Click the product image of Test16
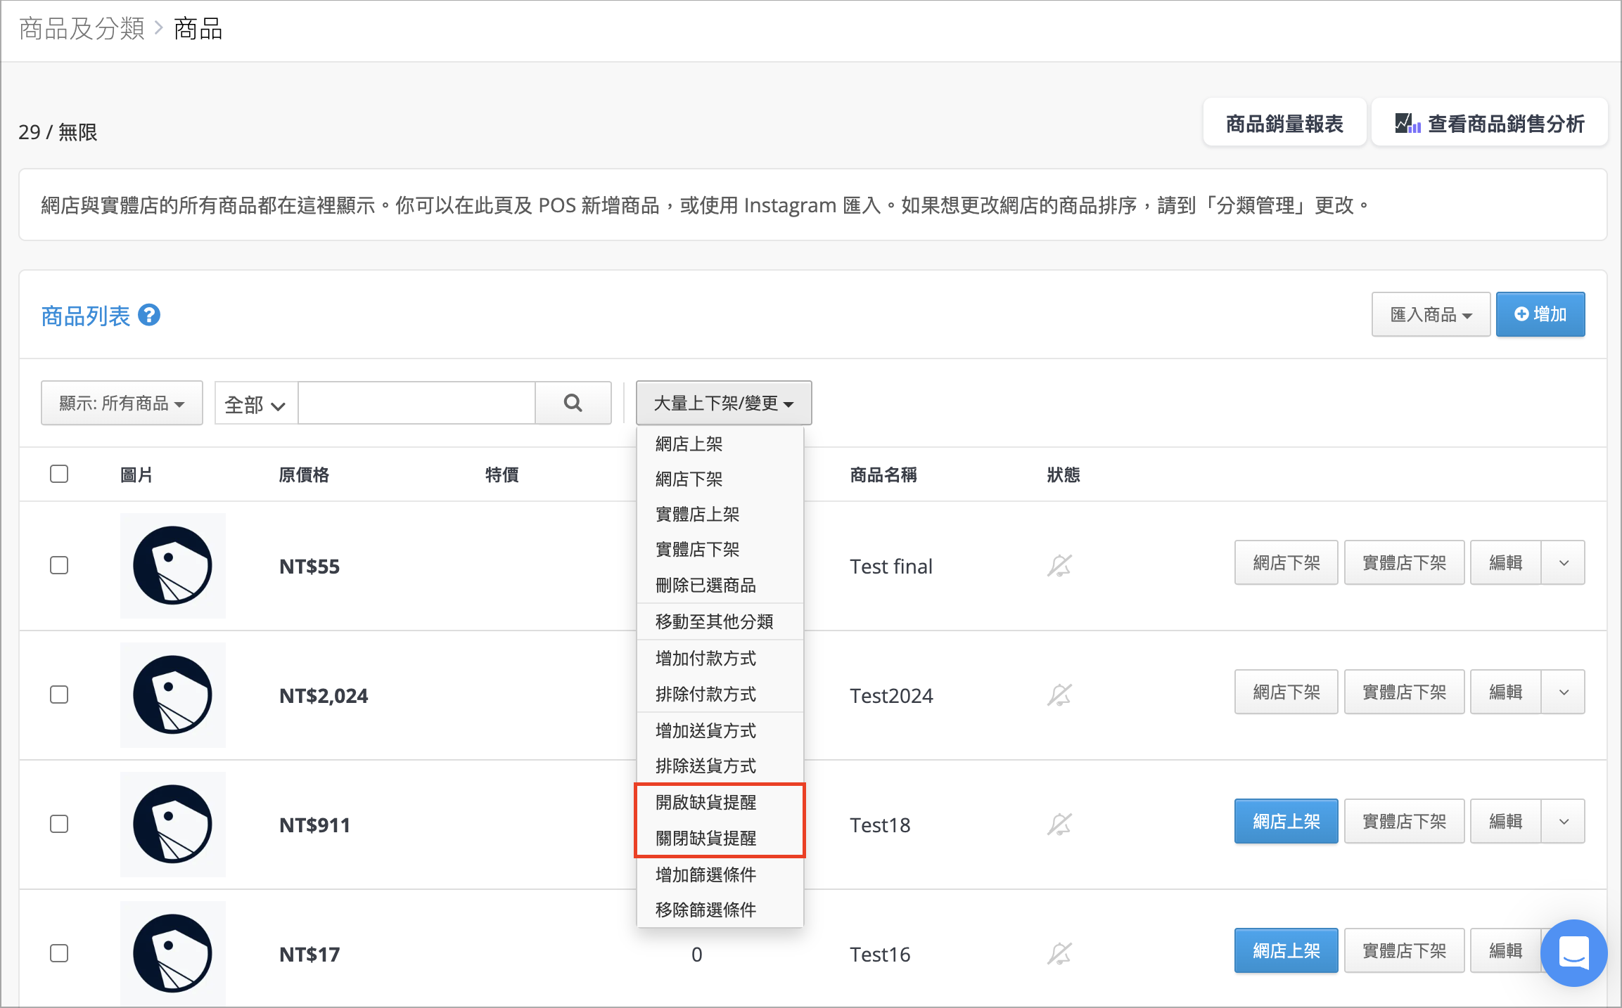 pyautogui.click(x=173, y=953)
